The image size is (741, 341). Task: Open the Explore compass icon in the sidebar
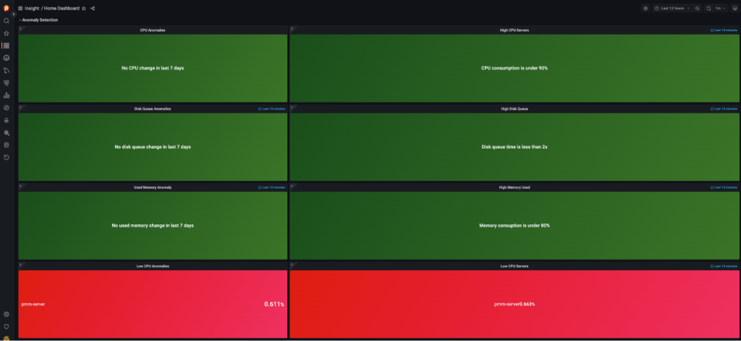(x=6, y=108)
